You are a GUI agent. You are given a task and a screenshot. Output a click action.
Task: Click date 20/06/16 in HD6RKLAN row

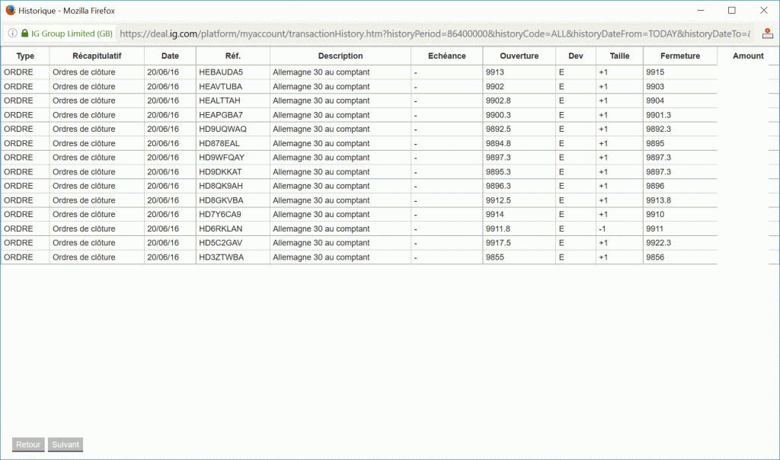tap(163, 228)
